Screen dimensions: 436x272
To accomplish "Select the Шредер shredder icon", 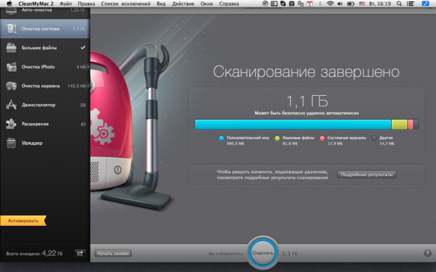I will tap(11, 143).
